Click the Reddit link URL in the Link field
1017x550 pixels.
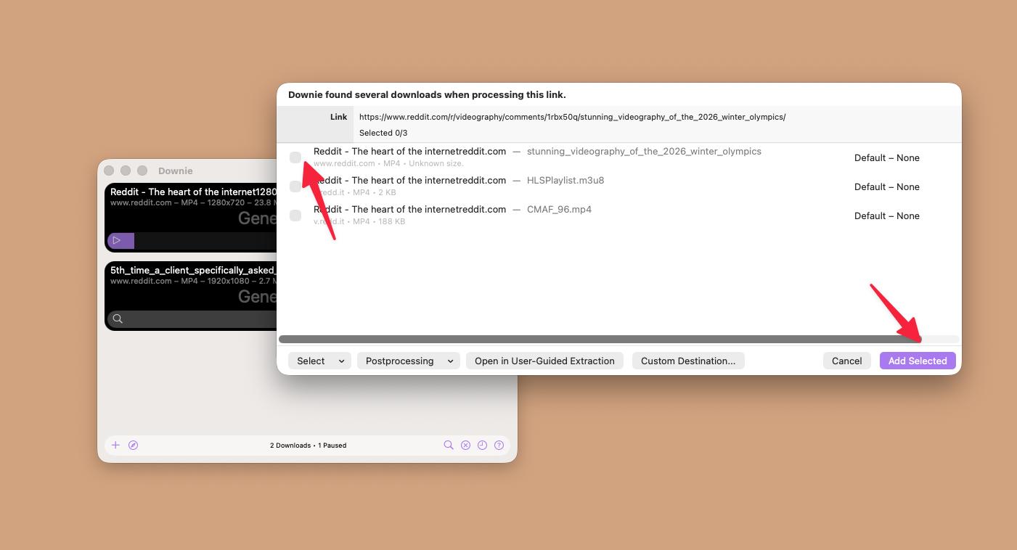click(x=572, y=117)
